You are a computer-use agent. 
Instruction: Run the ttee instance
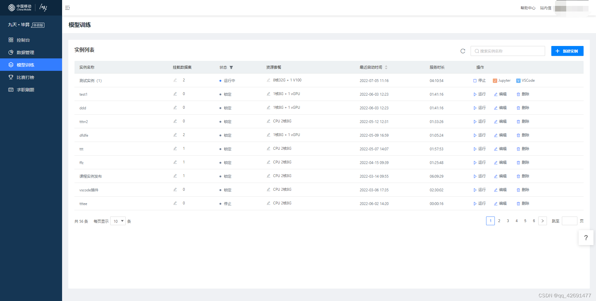click(480, 203)
